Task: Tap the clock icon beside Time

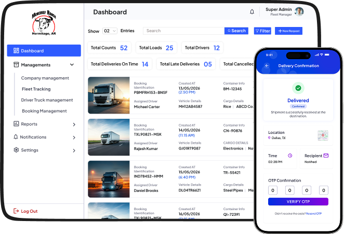Action: pos(290,156)
